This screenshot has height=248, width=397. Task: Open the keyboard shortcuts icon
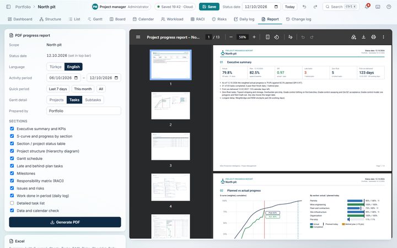pyautogui.click(x=378, y=7)
